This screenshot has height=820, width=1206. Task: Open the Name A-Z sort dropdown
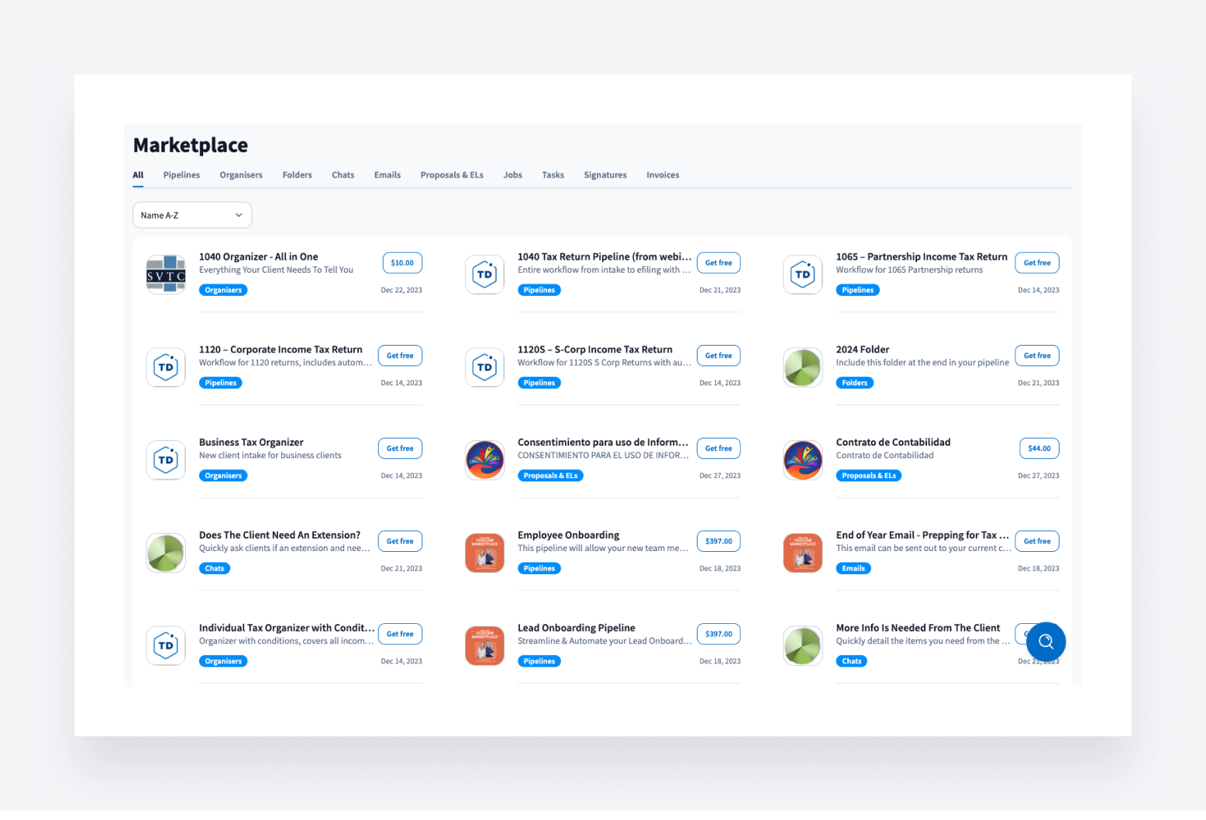point(191,215)
